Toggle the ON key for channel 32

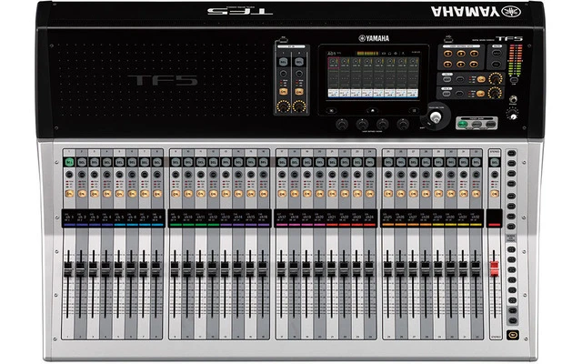point(476,194)
